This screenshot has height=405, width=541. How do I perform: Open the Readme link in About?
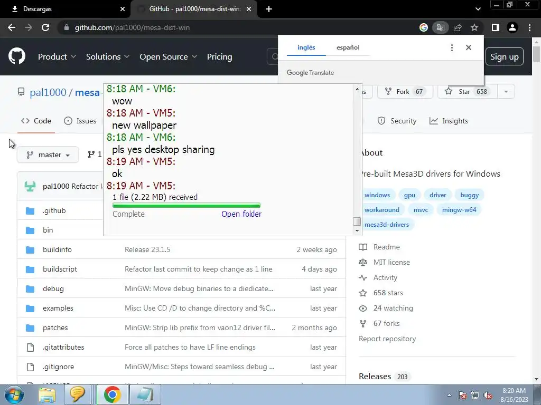(386, 247)
